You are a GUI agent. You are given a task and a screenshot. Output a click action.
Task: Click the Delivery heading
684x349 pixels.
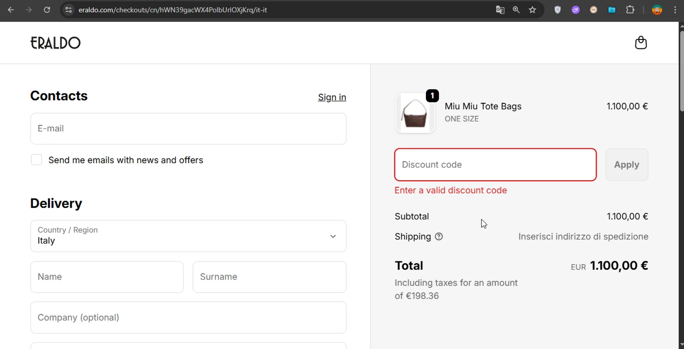56,203
